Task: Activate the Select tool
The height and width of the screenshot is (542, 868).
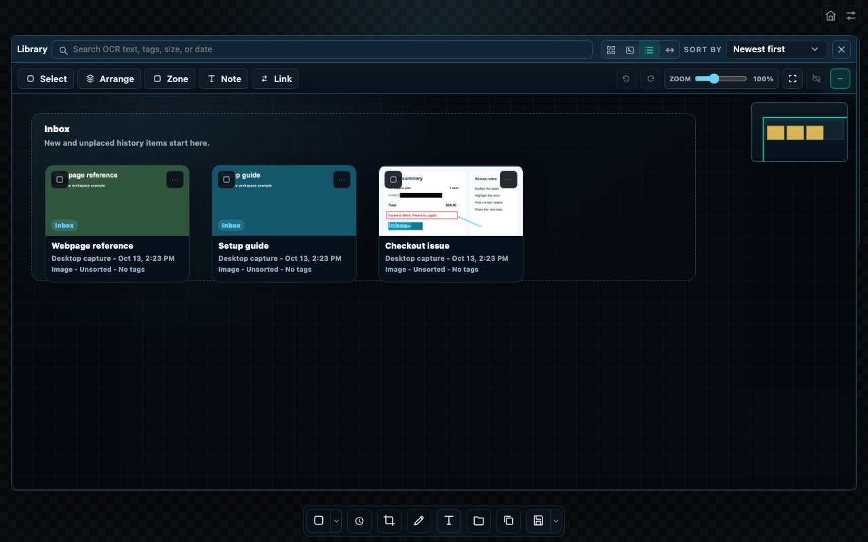Action: [46, 79]
